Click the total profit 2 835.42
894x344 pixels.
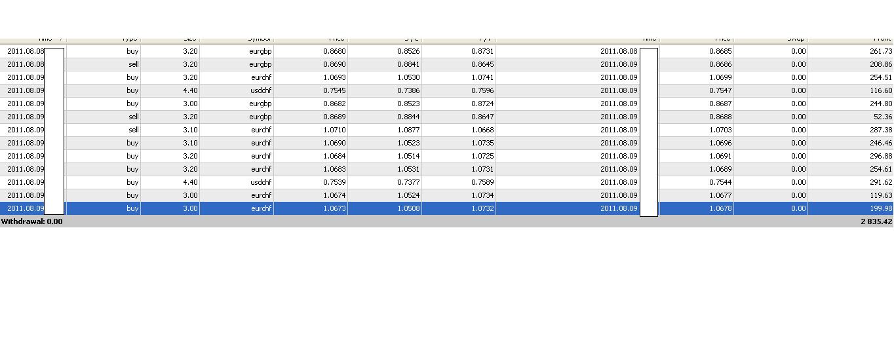[876, 221]
